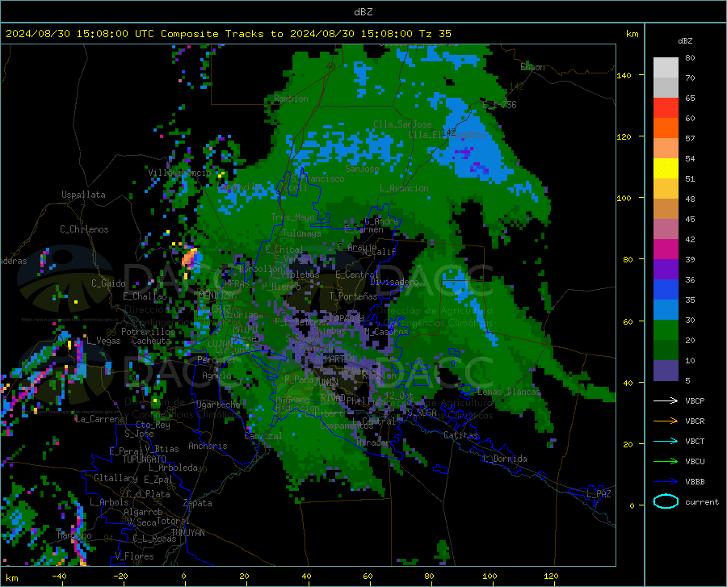
Task: Choose the magenta 42–39 dBZ swatch
Action: pos(666,249)
